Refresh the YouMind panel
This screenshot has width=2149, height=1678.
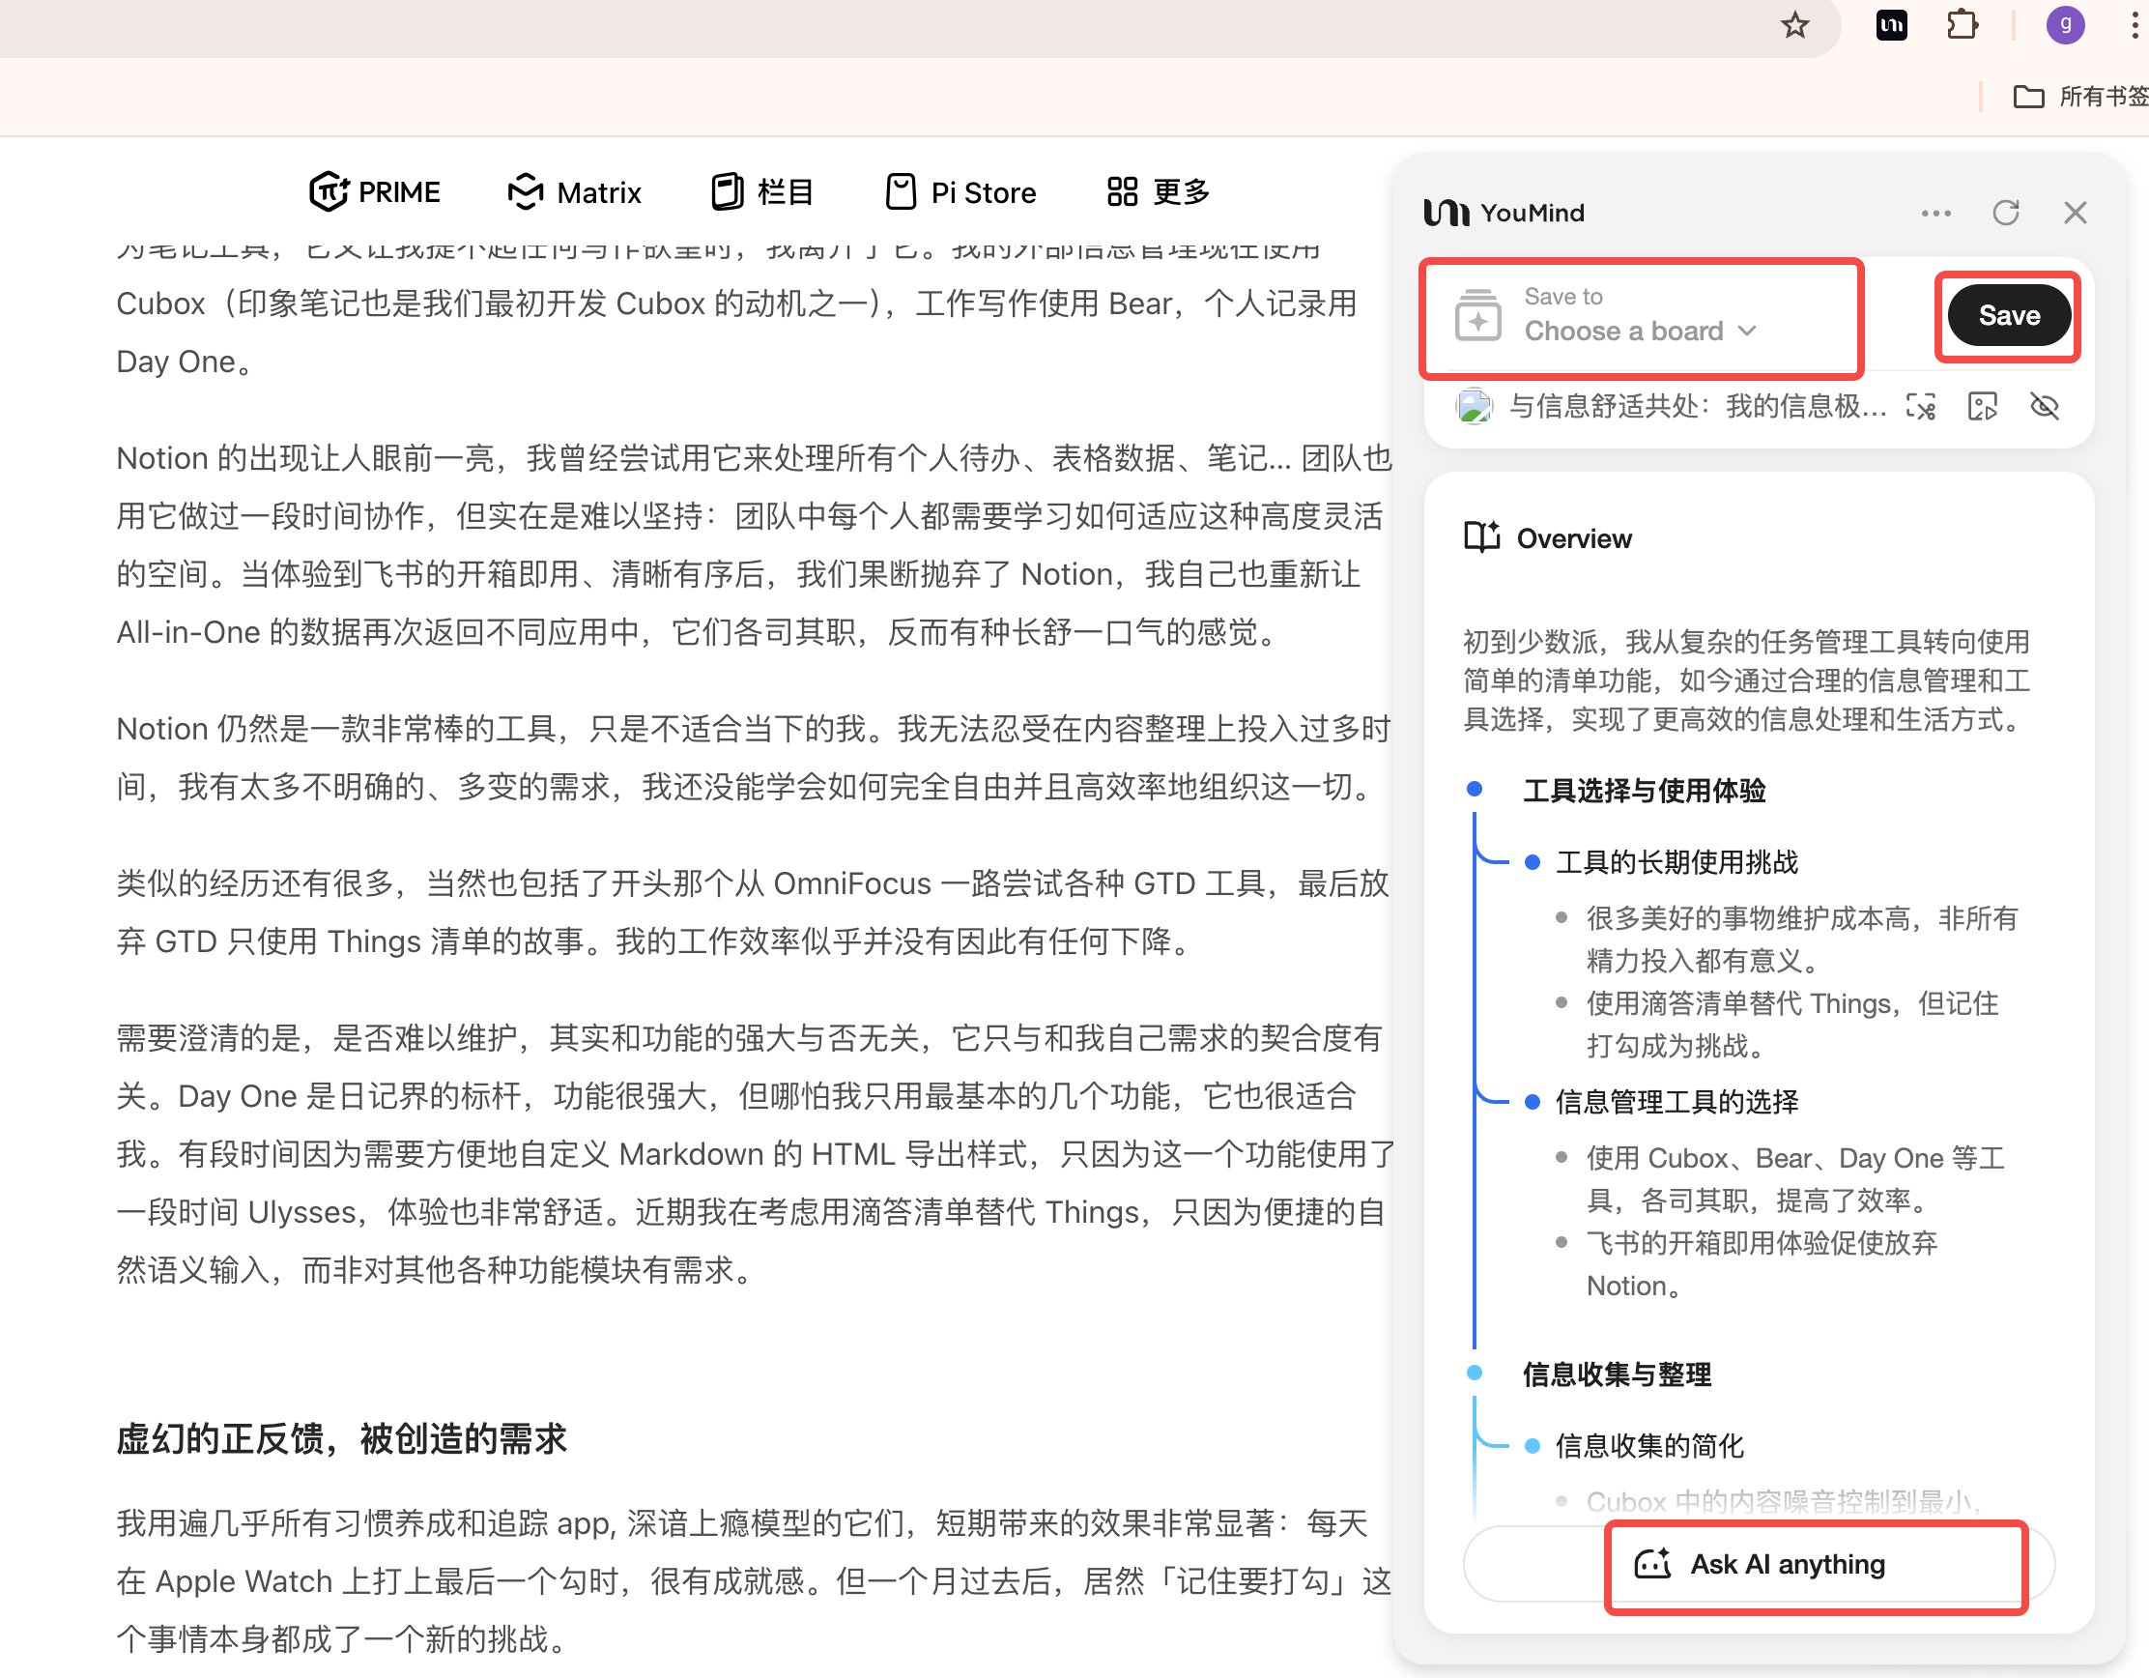coord(2005,213)
